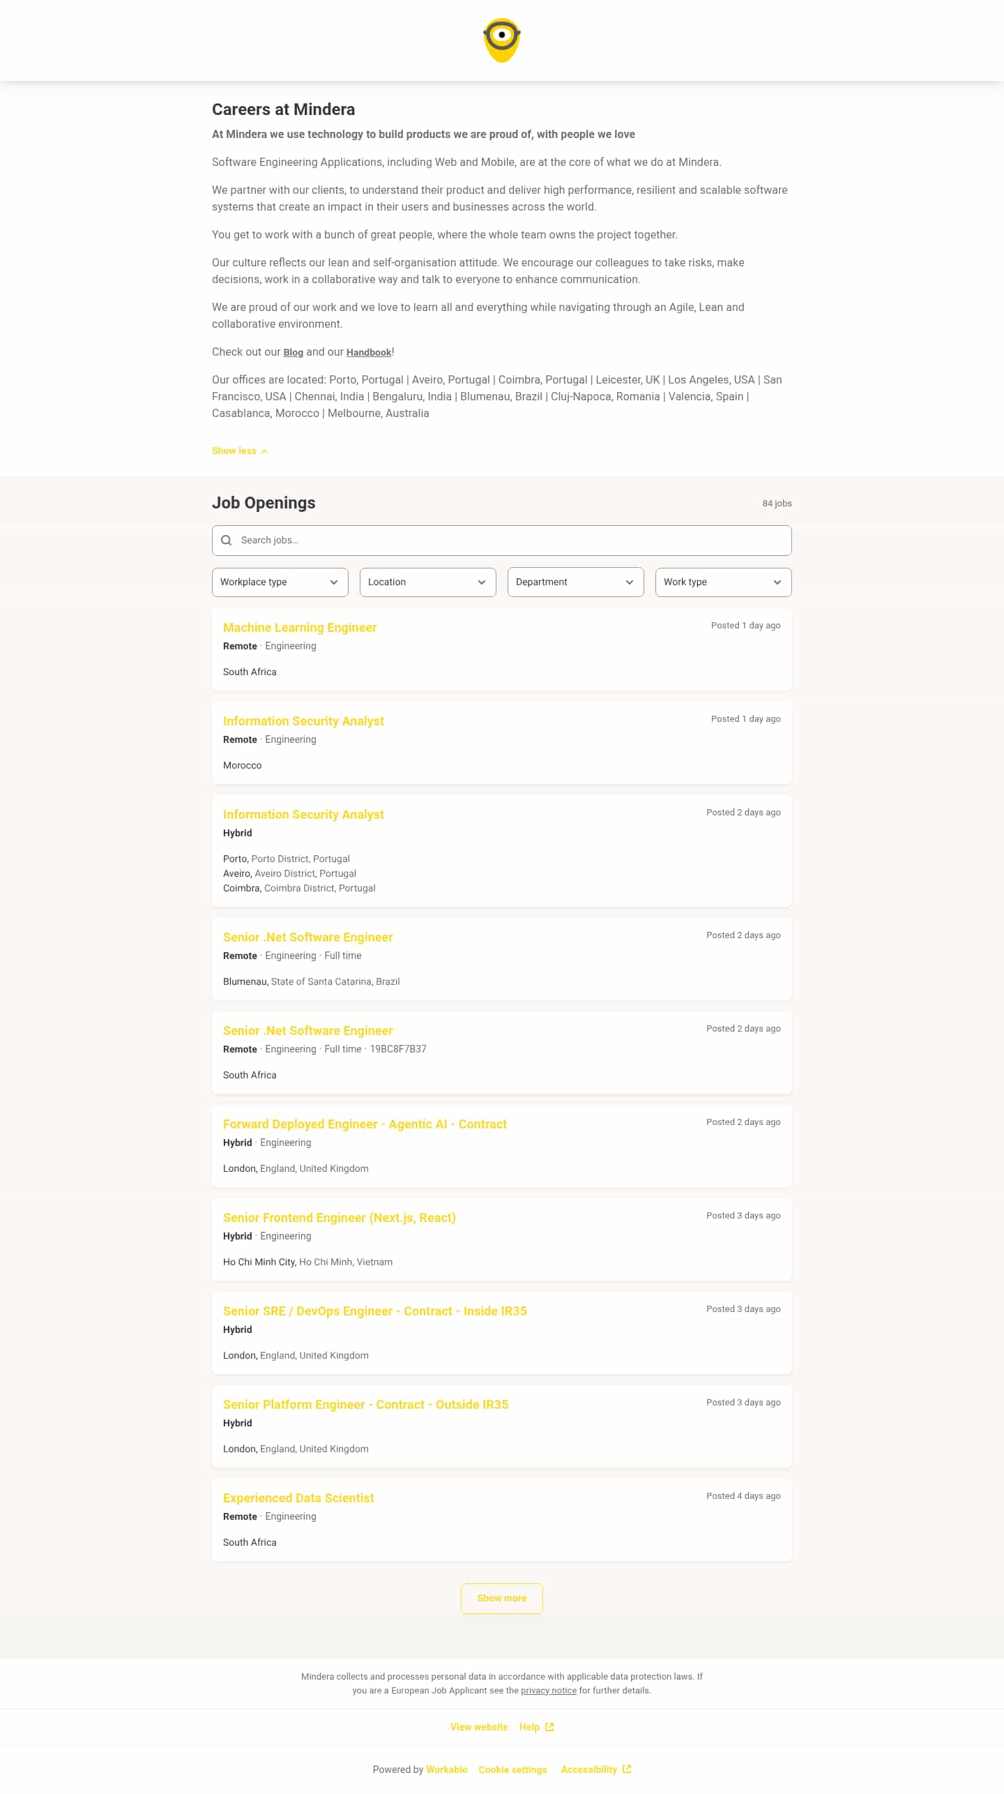Viewport: 1004px width, 1794px height.
Task: Click Ho Chi Minh City location text
Action: [x=307, y=1262]
